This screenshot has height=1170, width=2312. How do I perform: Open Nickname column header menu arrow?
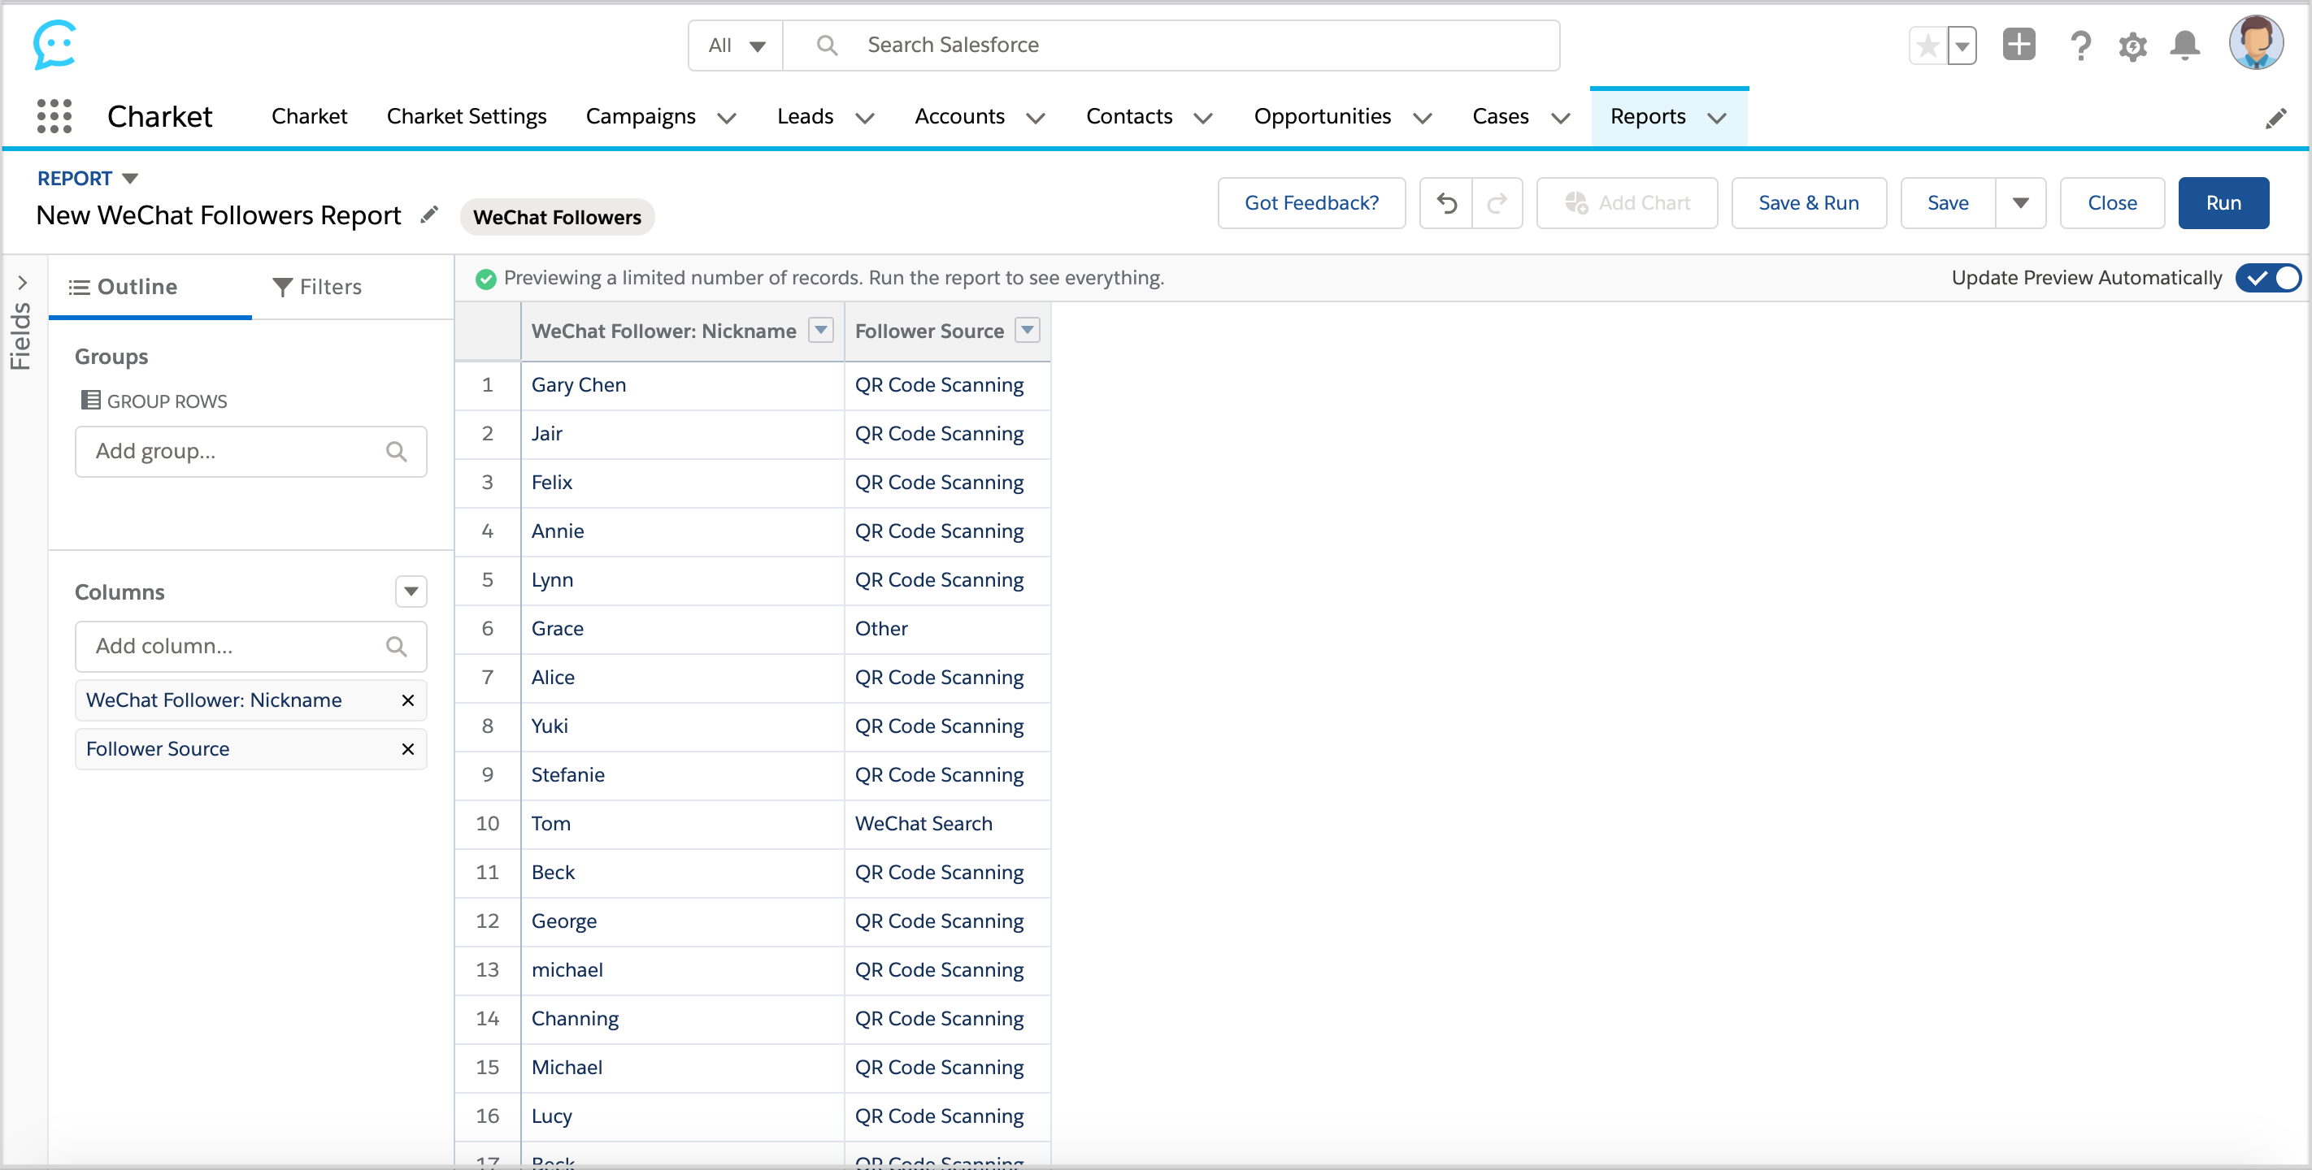821,330
